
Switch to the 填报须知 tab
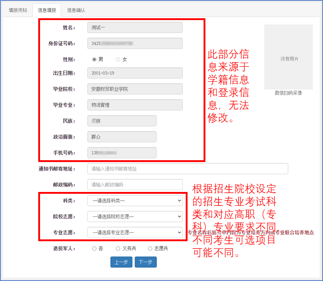click(x=17, y=10)
